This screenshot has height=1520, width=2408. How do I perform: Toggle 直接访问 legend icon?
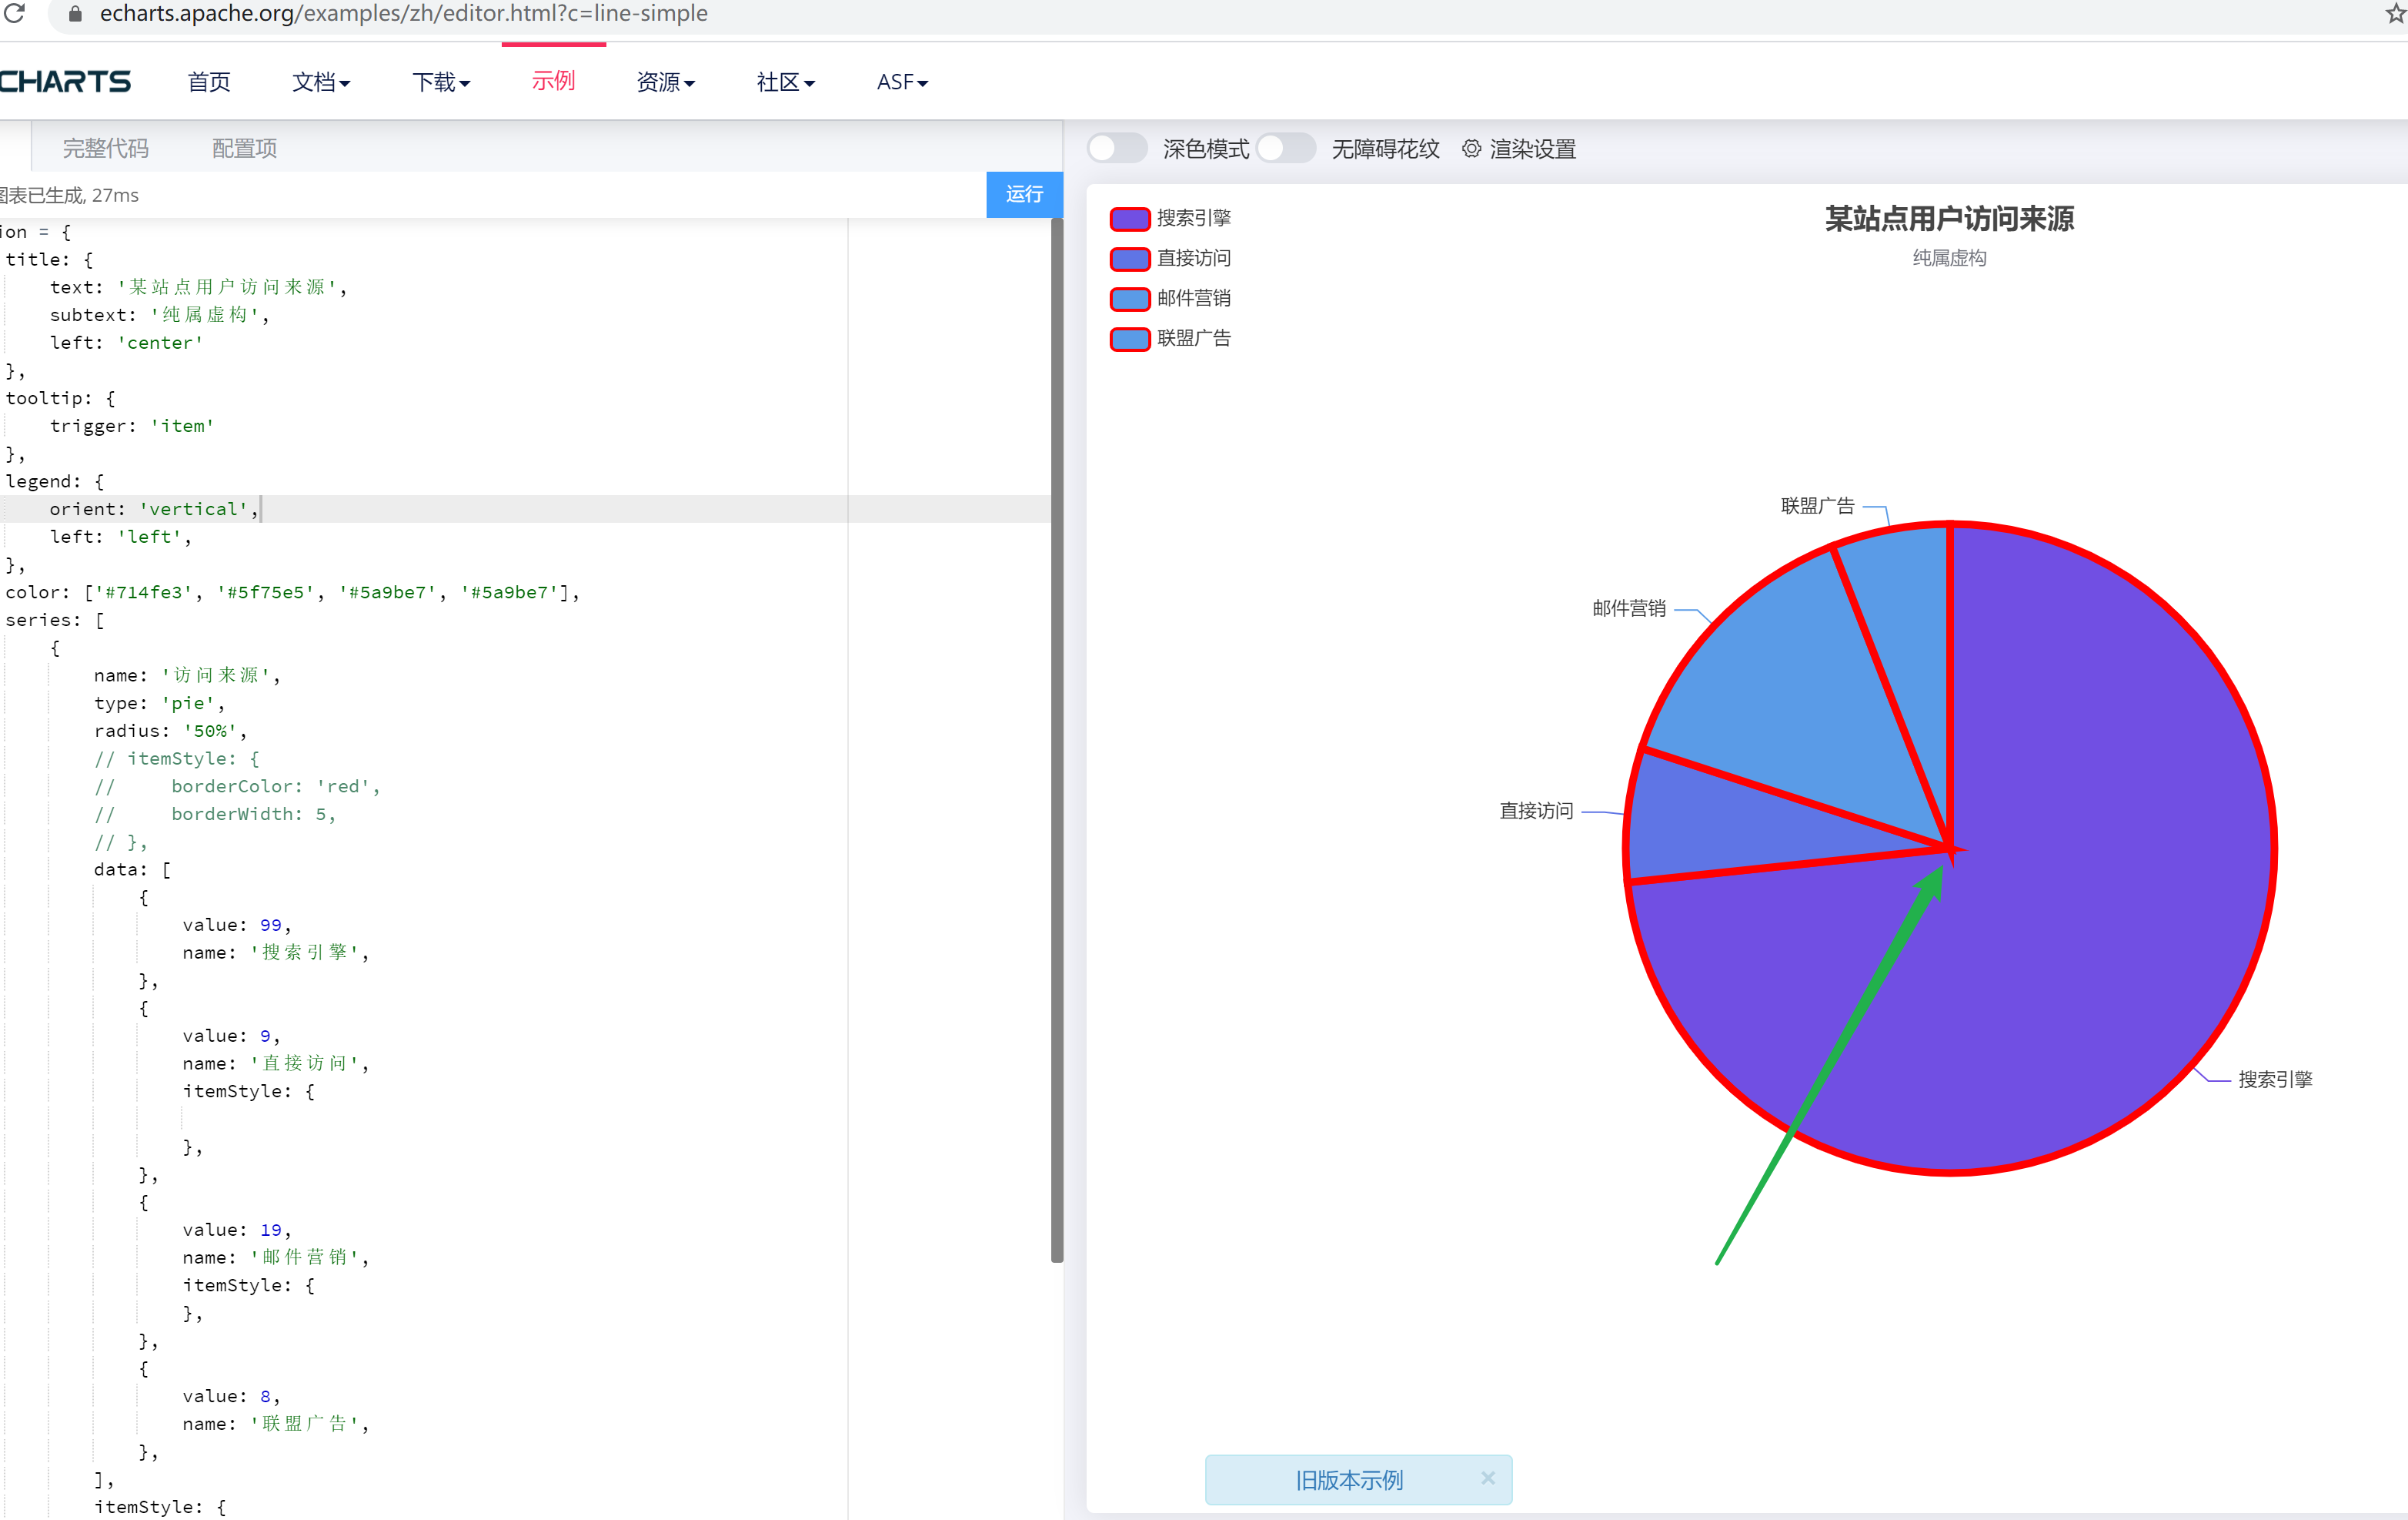tap(1130, 258)
